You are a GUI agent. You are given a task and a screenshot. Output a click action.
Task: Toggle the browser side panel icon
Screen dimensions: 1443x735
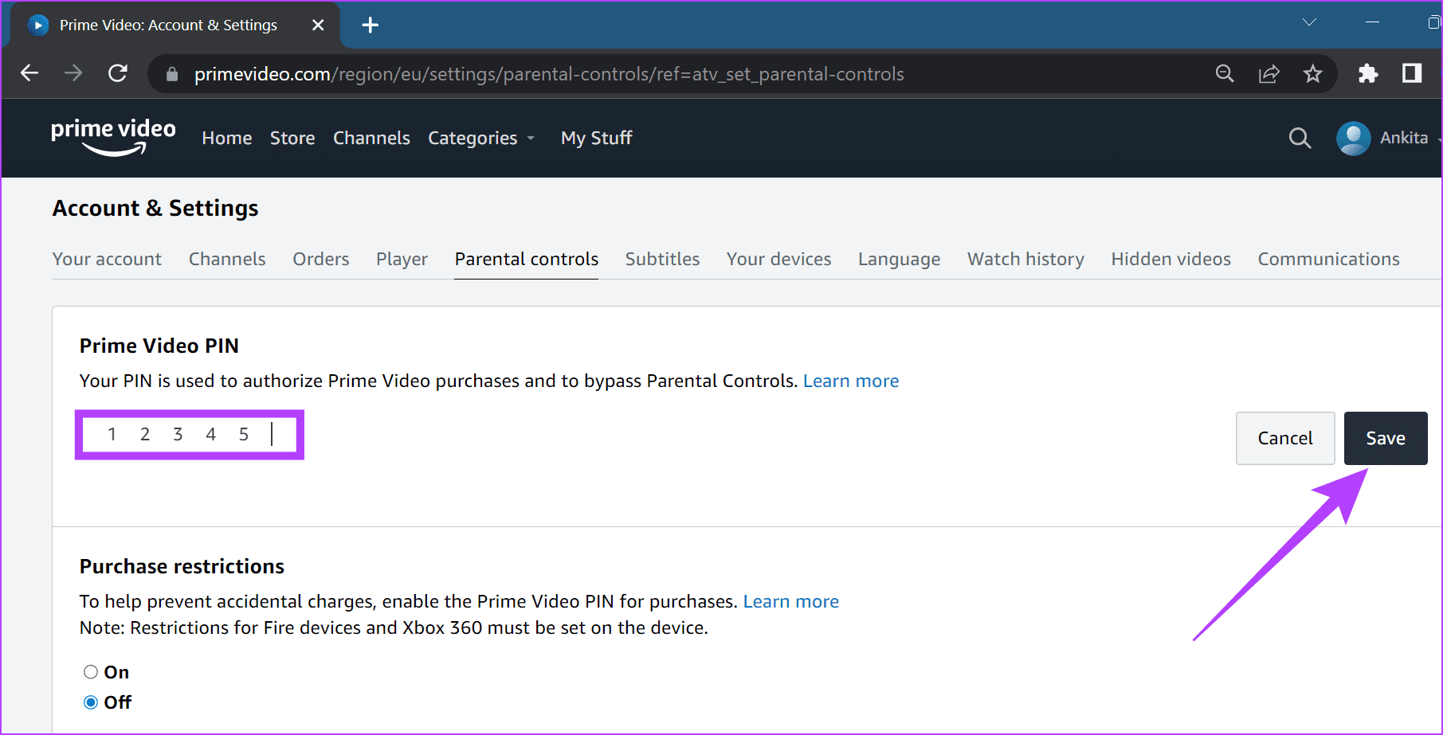tap(1412, 73)
